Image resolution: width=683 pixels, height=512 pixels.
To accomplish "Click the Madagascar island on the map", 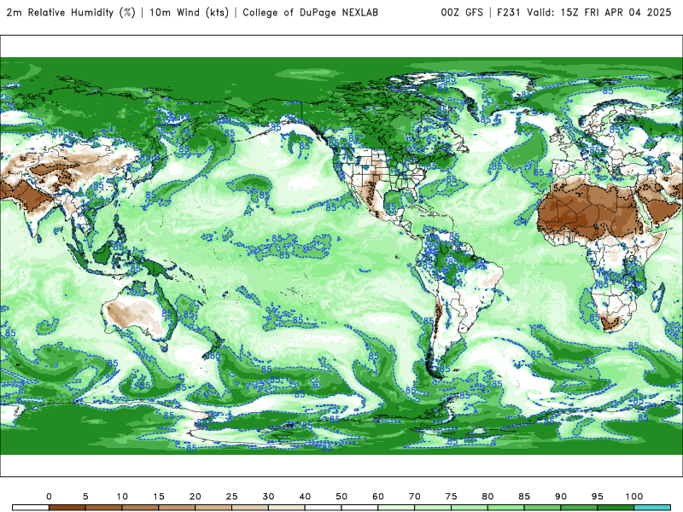I will (x=658, y=296).
